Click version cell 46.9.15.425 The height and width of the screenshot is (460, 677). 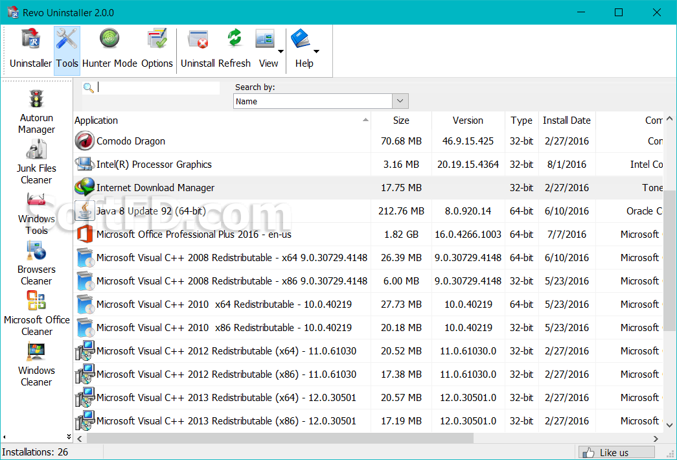[x=468, y=141]
